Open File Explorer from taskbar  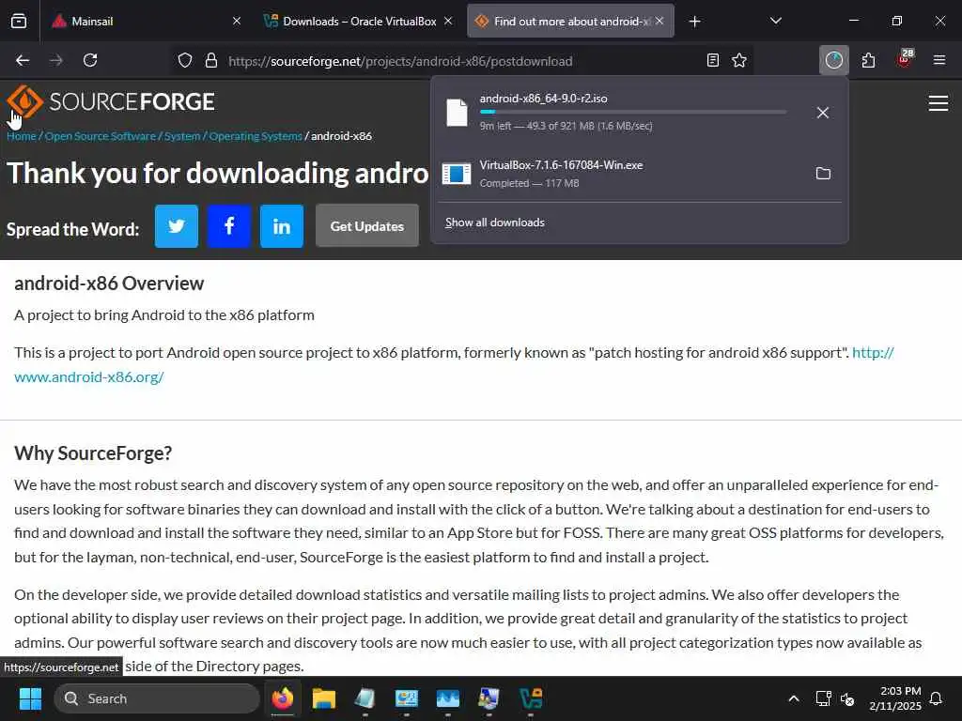[324, 698]
